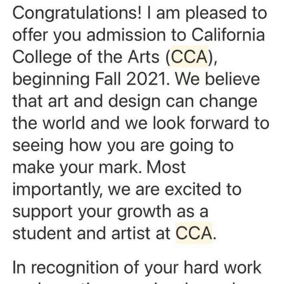Image resolution: width=284 pixels, height=284 pixels.
Task: Click the word recognition
Action: pos(75,268)
